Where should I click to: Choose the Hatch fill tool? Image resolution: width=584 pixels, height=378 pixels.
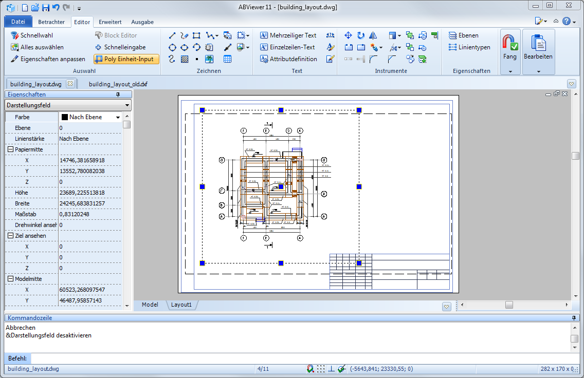coord(185,59)
